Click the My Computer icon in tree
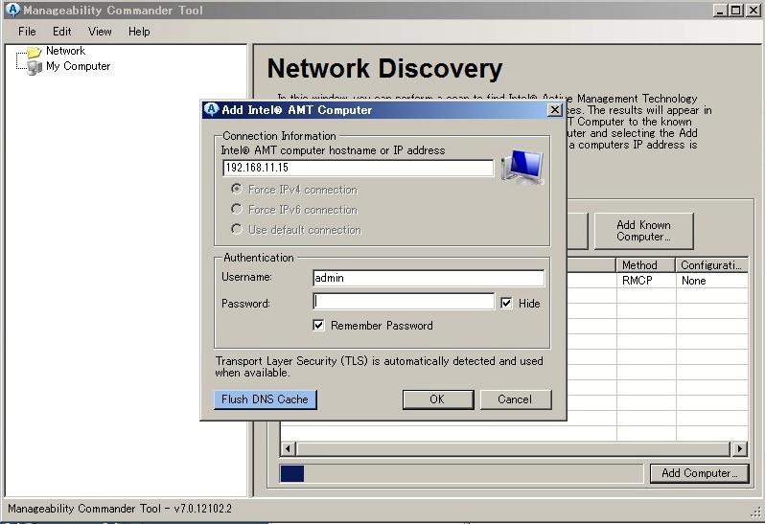Image resolution: width=765 pixels, height=524 pixels. [x=35, y=67]
